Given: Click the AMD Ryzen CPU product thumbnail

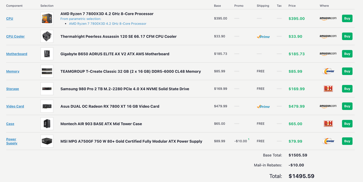Looking at the screenshot, I should pos(47,18).
